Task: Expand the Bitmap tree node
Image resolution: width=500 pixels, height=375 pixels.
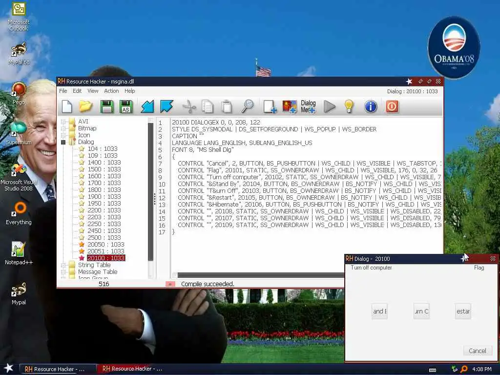Action: 63,128
